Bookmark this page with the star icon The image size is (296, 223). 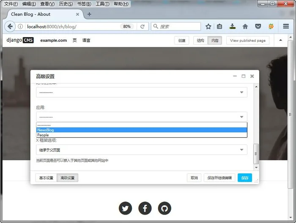point(208,27)
